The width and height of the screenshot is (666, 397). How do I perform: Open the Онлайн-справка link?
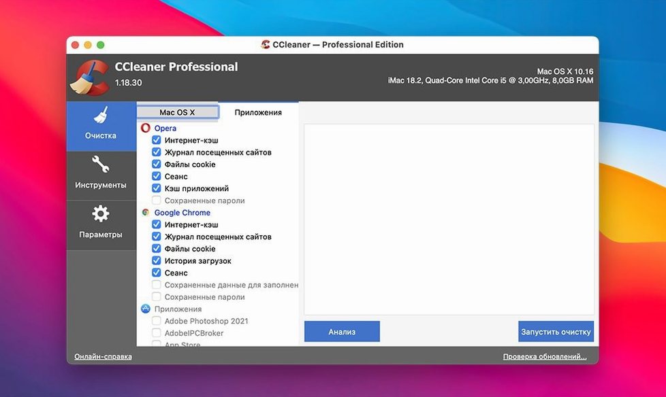tap(104, 357)
